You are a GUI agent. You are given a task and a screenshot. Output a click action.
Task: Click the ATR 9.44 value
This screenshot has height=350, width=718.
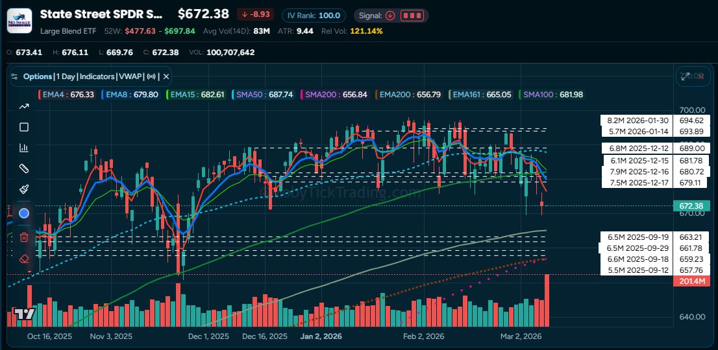pyautogui.click(x=305, y=31)
